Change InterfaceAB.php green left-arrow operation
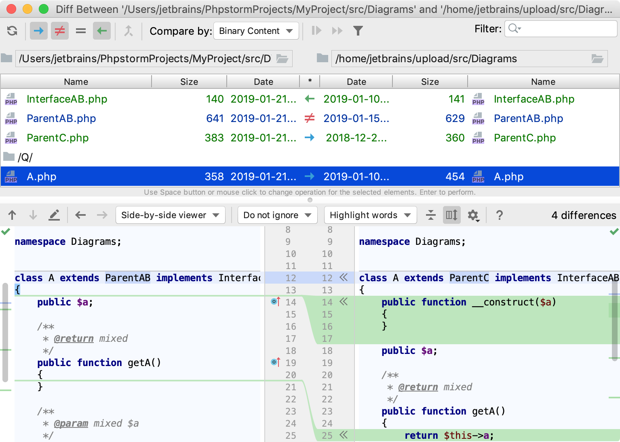Image resolution: width=620 pixels, height=442 pixels. coord(310,99)
